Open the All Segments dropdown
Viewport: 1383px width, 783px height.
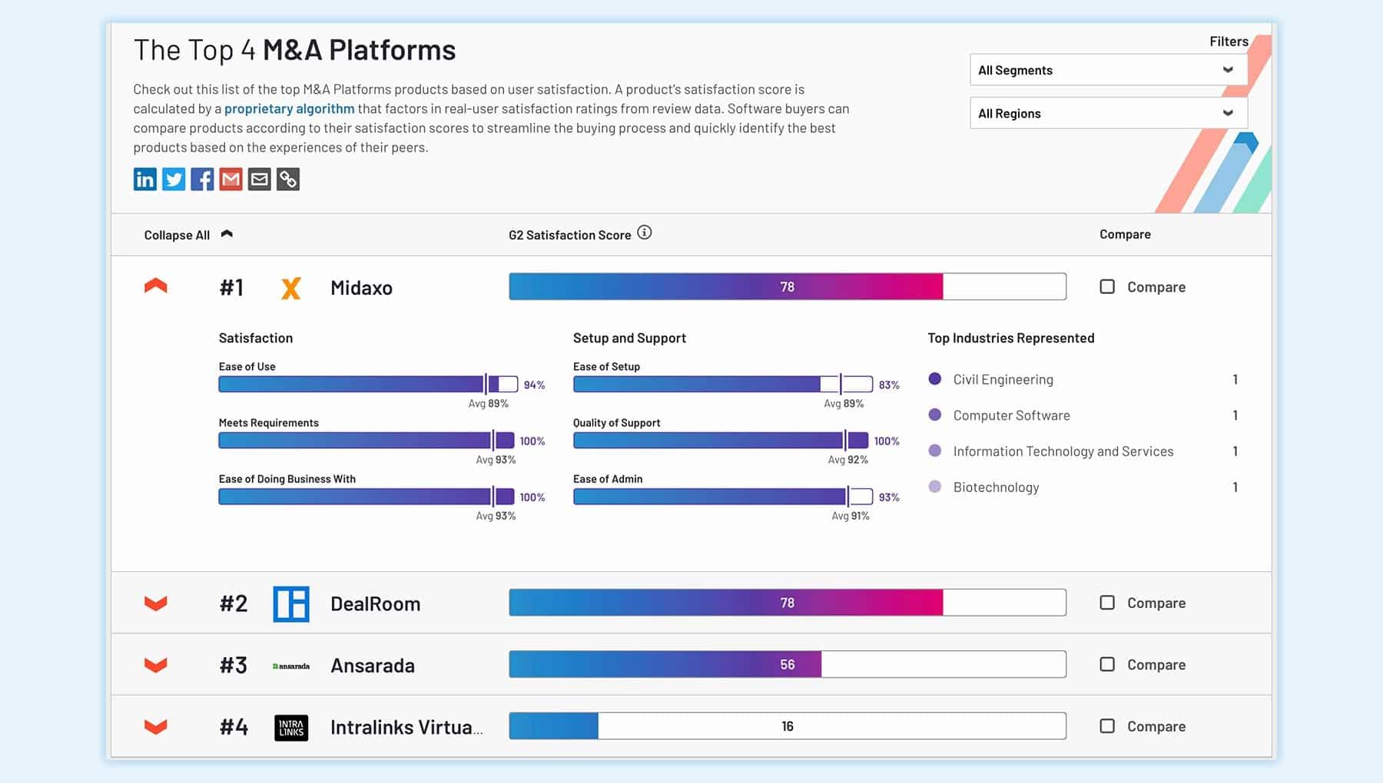pyautogui.click(x=1107, y=70)
